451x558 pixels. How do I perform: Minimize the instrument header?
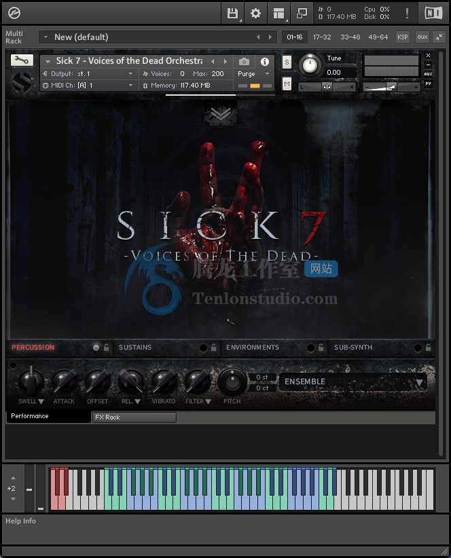click(x=428, y=64)
